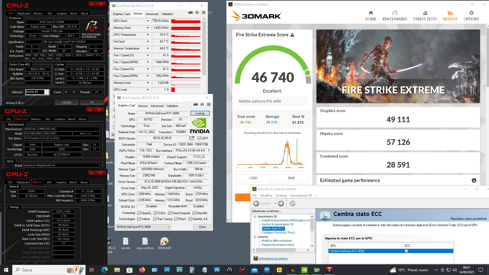The image size is (489, 275).
Task: Open hamburger menu in GPU-Z Sensors window
Action: tap(203, 12)
